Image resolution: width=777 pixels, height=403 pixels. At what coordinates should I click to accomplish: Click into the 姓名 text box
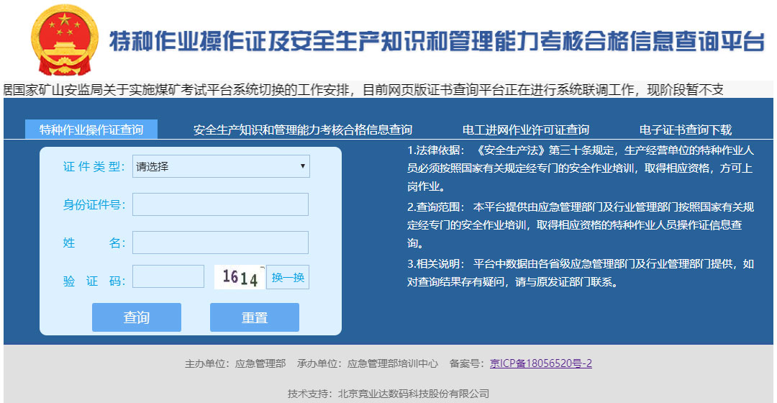[x=220, y=243]
